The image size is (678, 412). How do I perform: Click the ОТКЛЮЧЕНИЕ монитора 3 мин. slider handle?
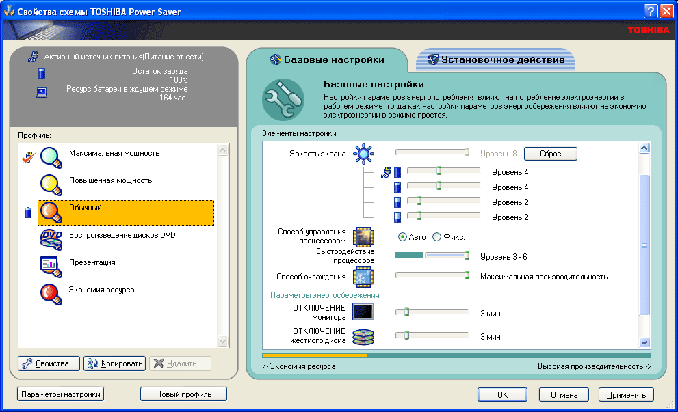(407, 312)
